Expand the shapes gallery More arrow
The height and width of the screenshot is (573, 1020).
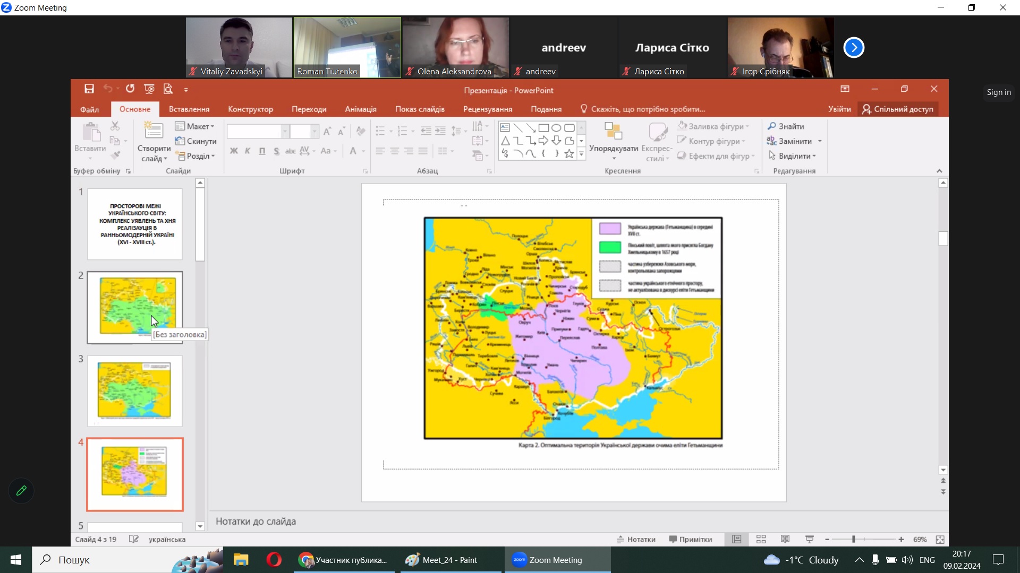point(582,154)
